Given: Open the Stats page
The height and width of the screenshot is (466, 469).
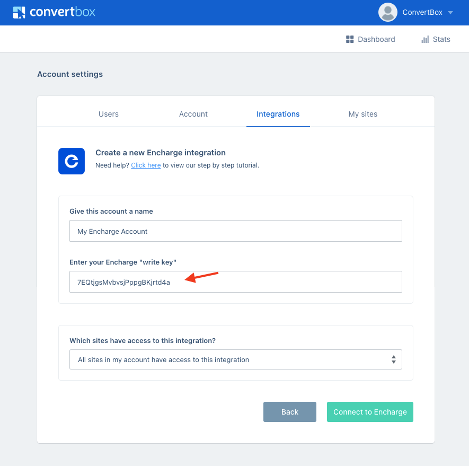Looking at the screenshot, I should (x=436, y=39).
